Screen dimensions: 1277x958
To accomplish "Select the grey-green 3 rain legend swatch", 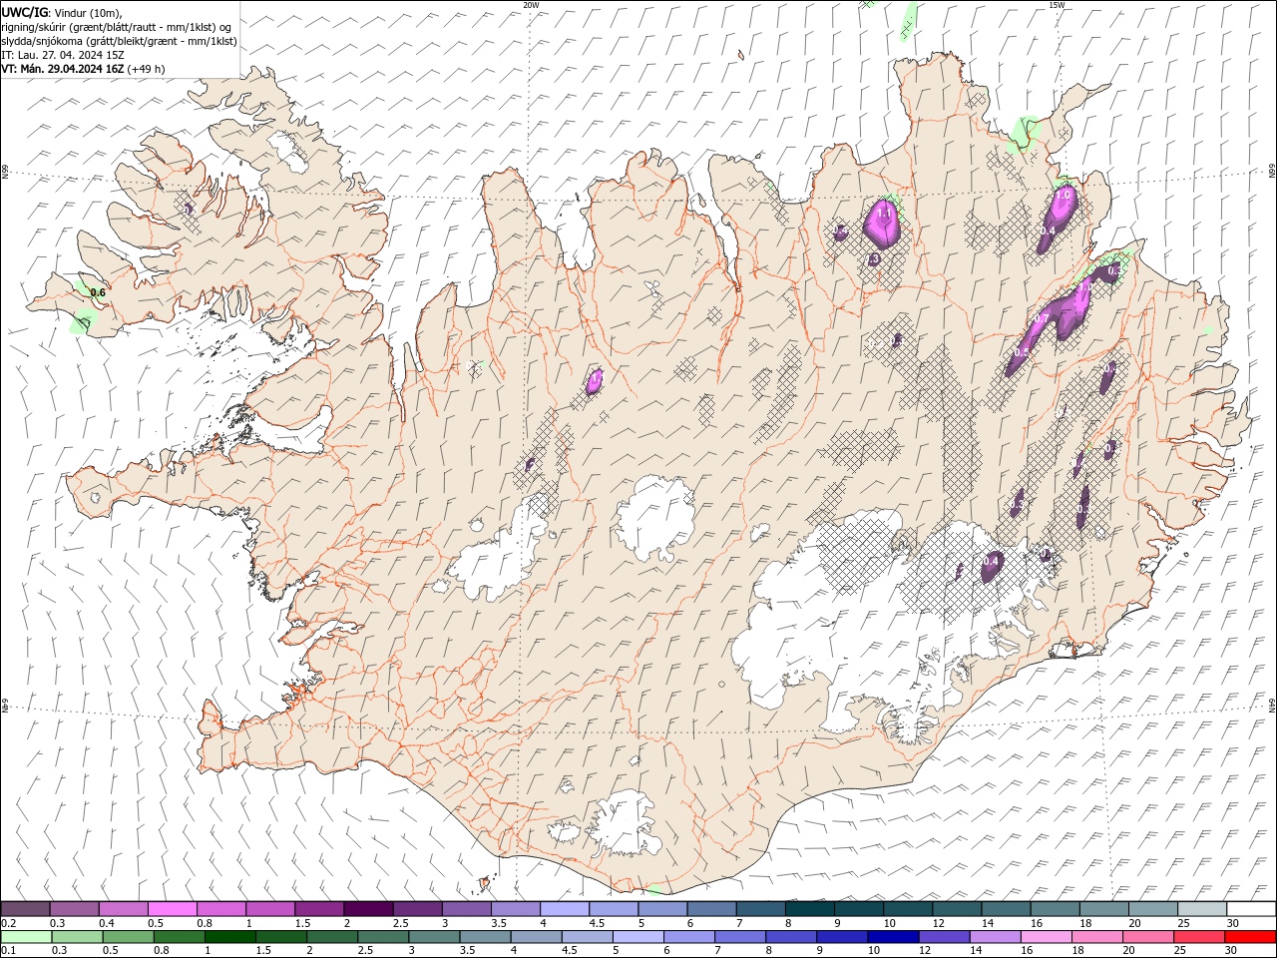I will pyautogui.click(x=433, y=936).
